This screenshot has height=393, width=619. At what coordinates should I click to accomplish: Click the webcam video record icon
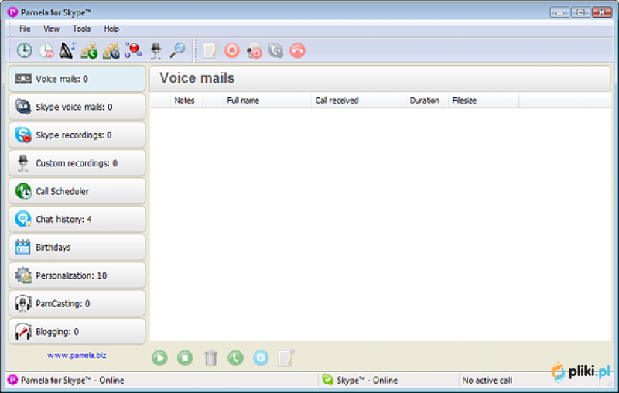pyautogui.click(x=254, y=51)
